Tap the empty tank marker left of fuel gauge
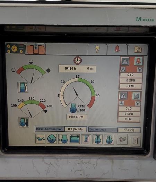 14,70
